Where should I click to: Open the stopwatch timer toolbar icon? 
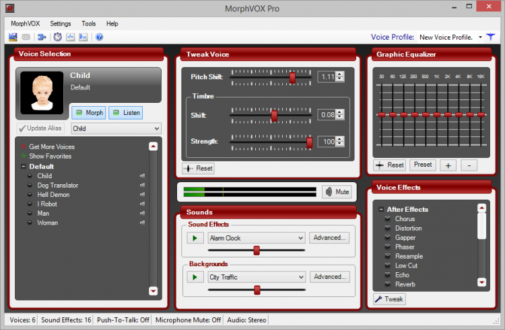[58, 37]
